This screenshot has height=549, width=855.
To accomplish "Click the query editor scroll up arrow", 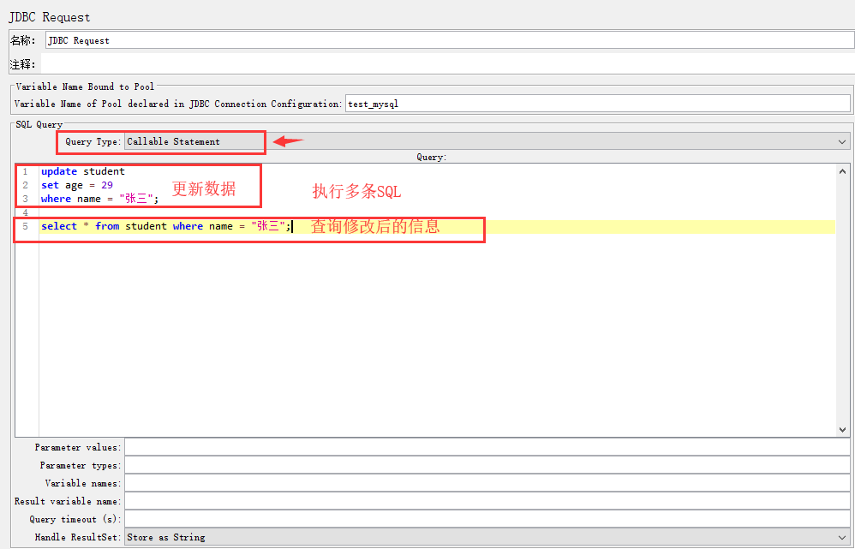I will click(842, 170).
